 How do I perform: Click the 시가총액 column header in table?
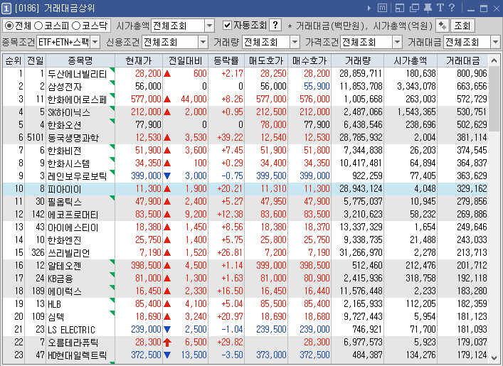coord(411,60)
